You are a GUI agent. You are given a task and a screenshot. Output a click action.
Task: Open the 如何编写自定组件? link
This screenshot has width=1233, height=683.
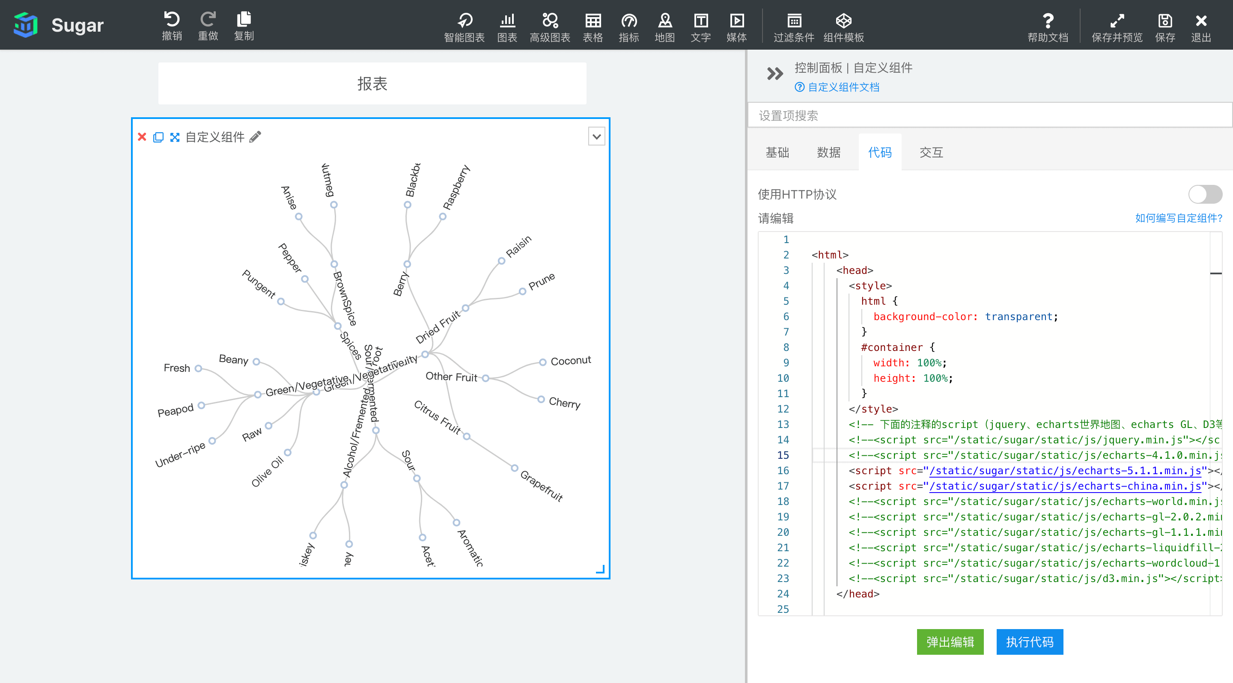click(1179, 218)
